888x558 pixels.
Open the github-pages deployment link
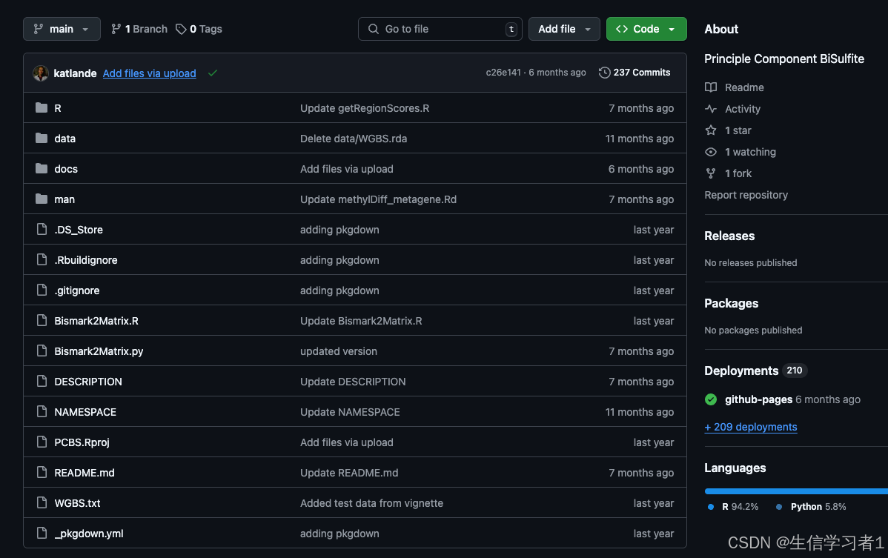(x=758, y=399)
